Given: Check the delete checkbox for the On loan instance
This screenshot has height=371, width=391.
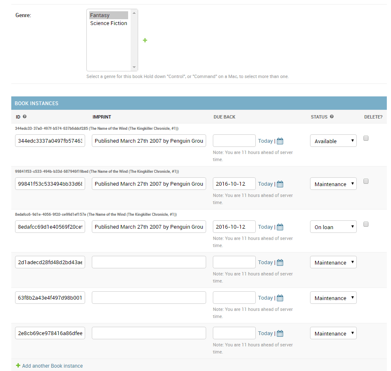Looking at the screenshot, I should pos(366,224).
